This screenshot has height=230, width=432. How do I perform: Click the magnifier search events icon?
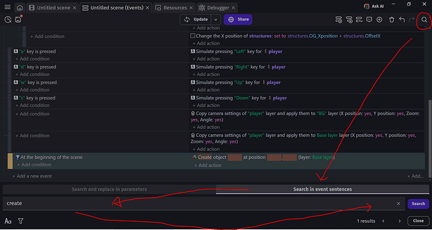tap(424, 19)
